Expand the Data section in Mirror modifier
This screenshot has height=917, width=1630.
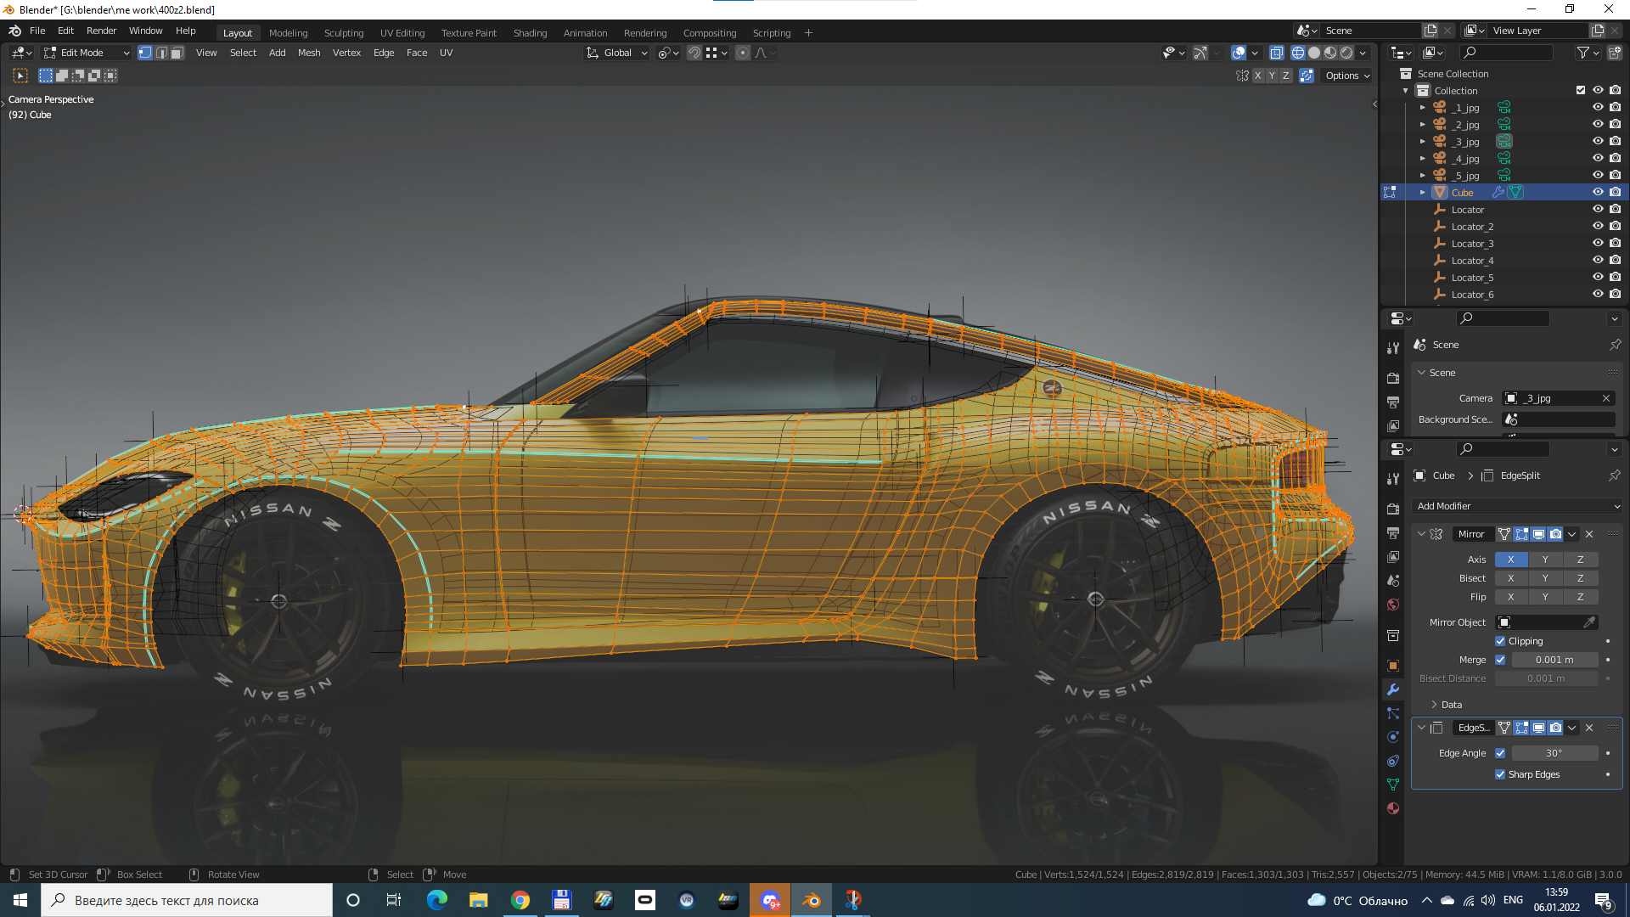tap(1434, 705)
